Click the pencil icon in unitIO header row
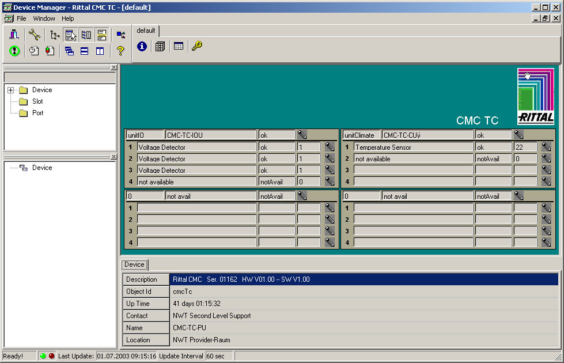The height and width of the screenshot is (363, 564). click(x=302, y=135)
